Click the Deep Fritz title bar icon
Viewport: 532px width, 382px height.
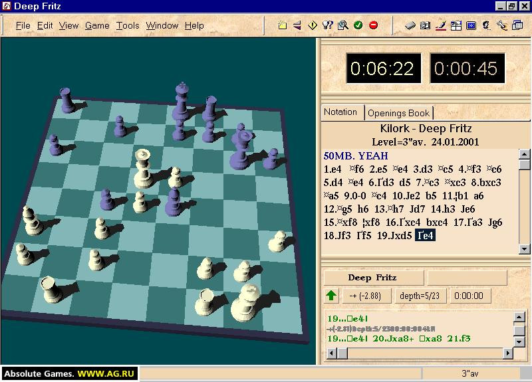coord(7,6)
